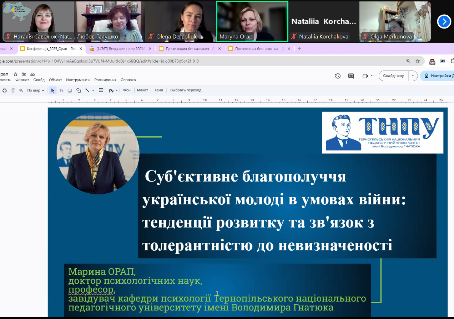Insert a text box using the Tt icon
The width and height of the screenshot is (454, 319).
pyautogui.click(x=61, y=90)
